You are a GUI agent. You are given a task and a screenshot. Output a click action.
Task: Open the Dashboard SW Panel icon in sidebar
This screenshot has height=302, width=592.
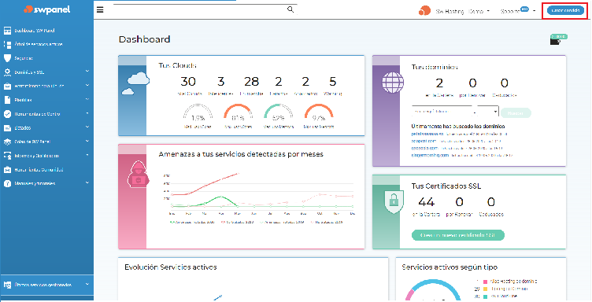click(7, 31)
